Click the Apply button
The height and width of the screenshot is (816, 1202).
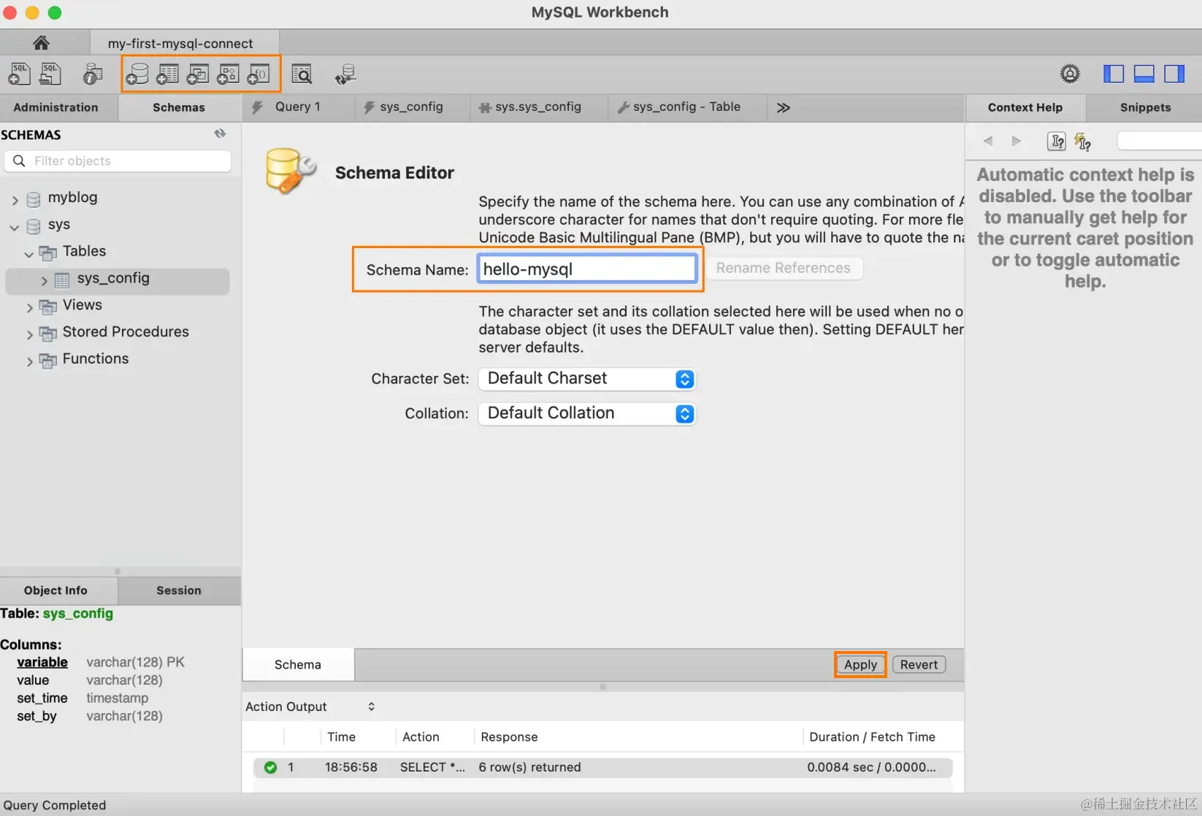pyautogui.click(x=860, y=665)
